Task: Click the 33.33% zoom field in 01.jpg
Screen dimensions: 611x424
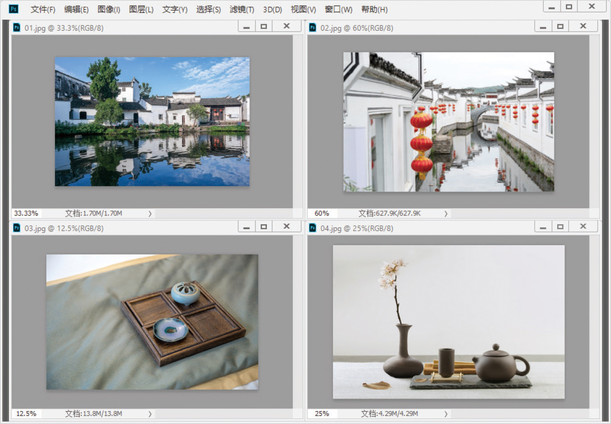Action: (27, 213)
